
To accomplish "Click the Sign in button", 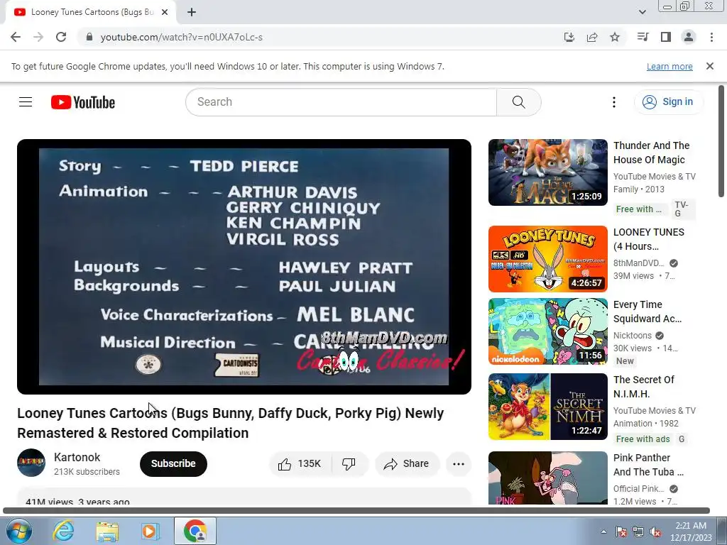I will pos(669,102).
